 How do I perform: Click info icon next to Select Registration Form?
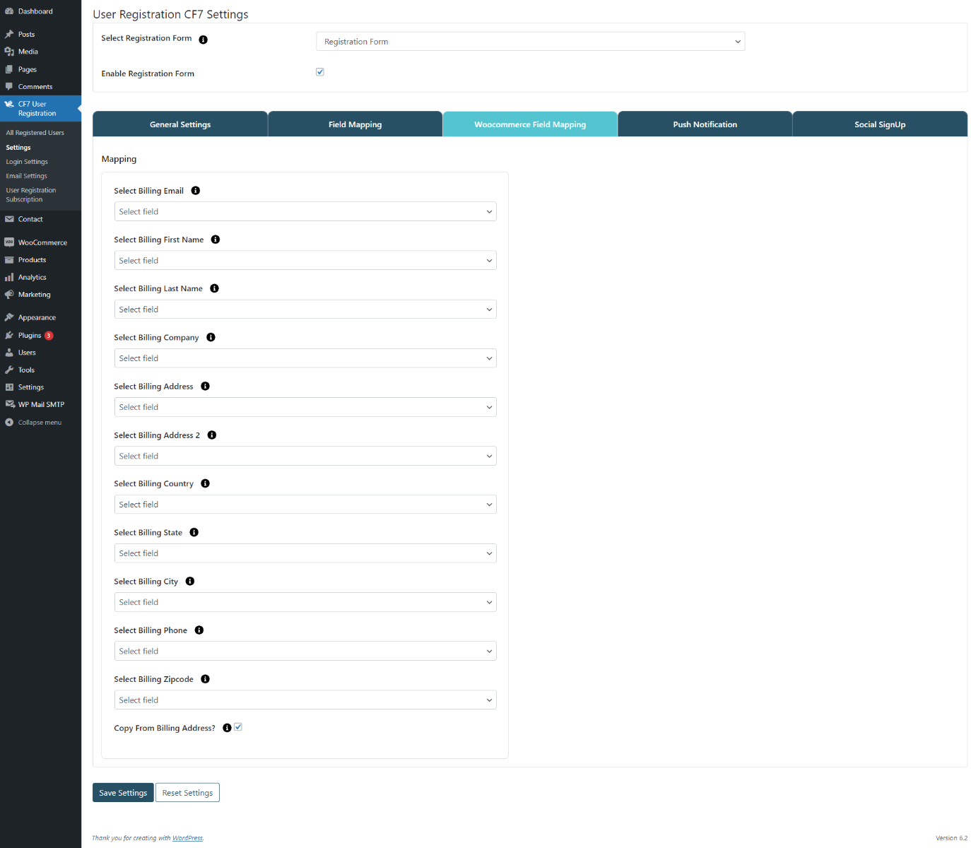204,40
